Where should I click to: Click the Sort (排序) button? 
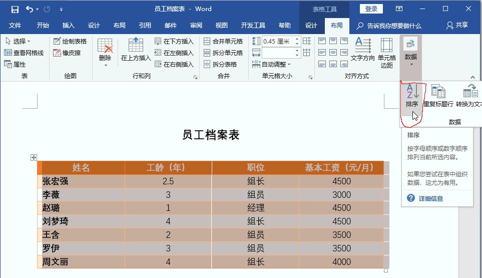412,96
